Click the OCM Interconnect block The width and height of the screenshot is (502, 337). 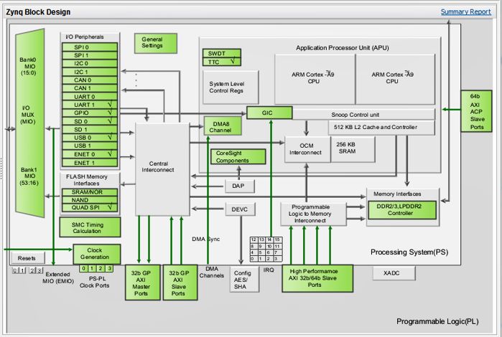[307, 149]
